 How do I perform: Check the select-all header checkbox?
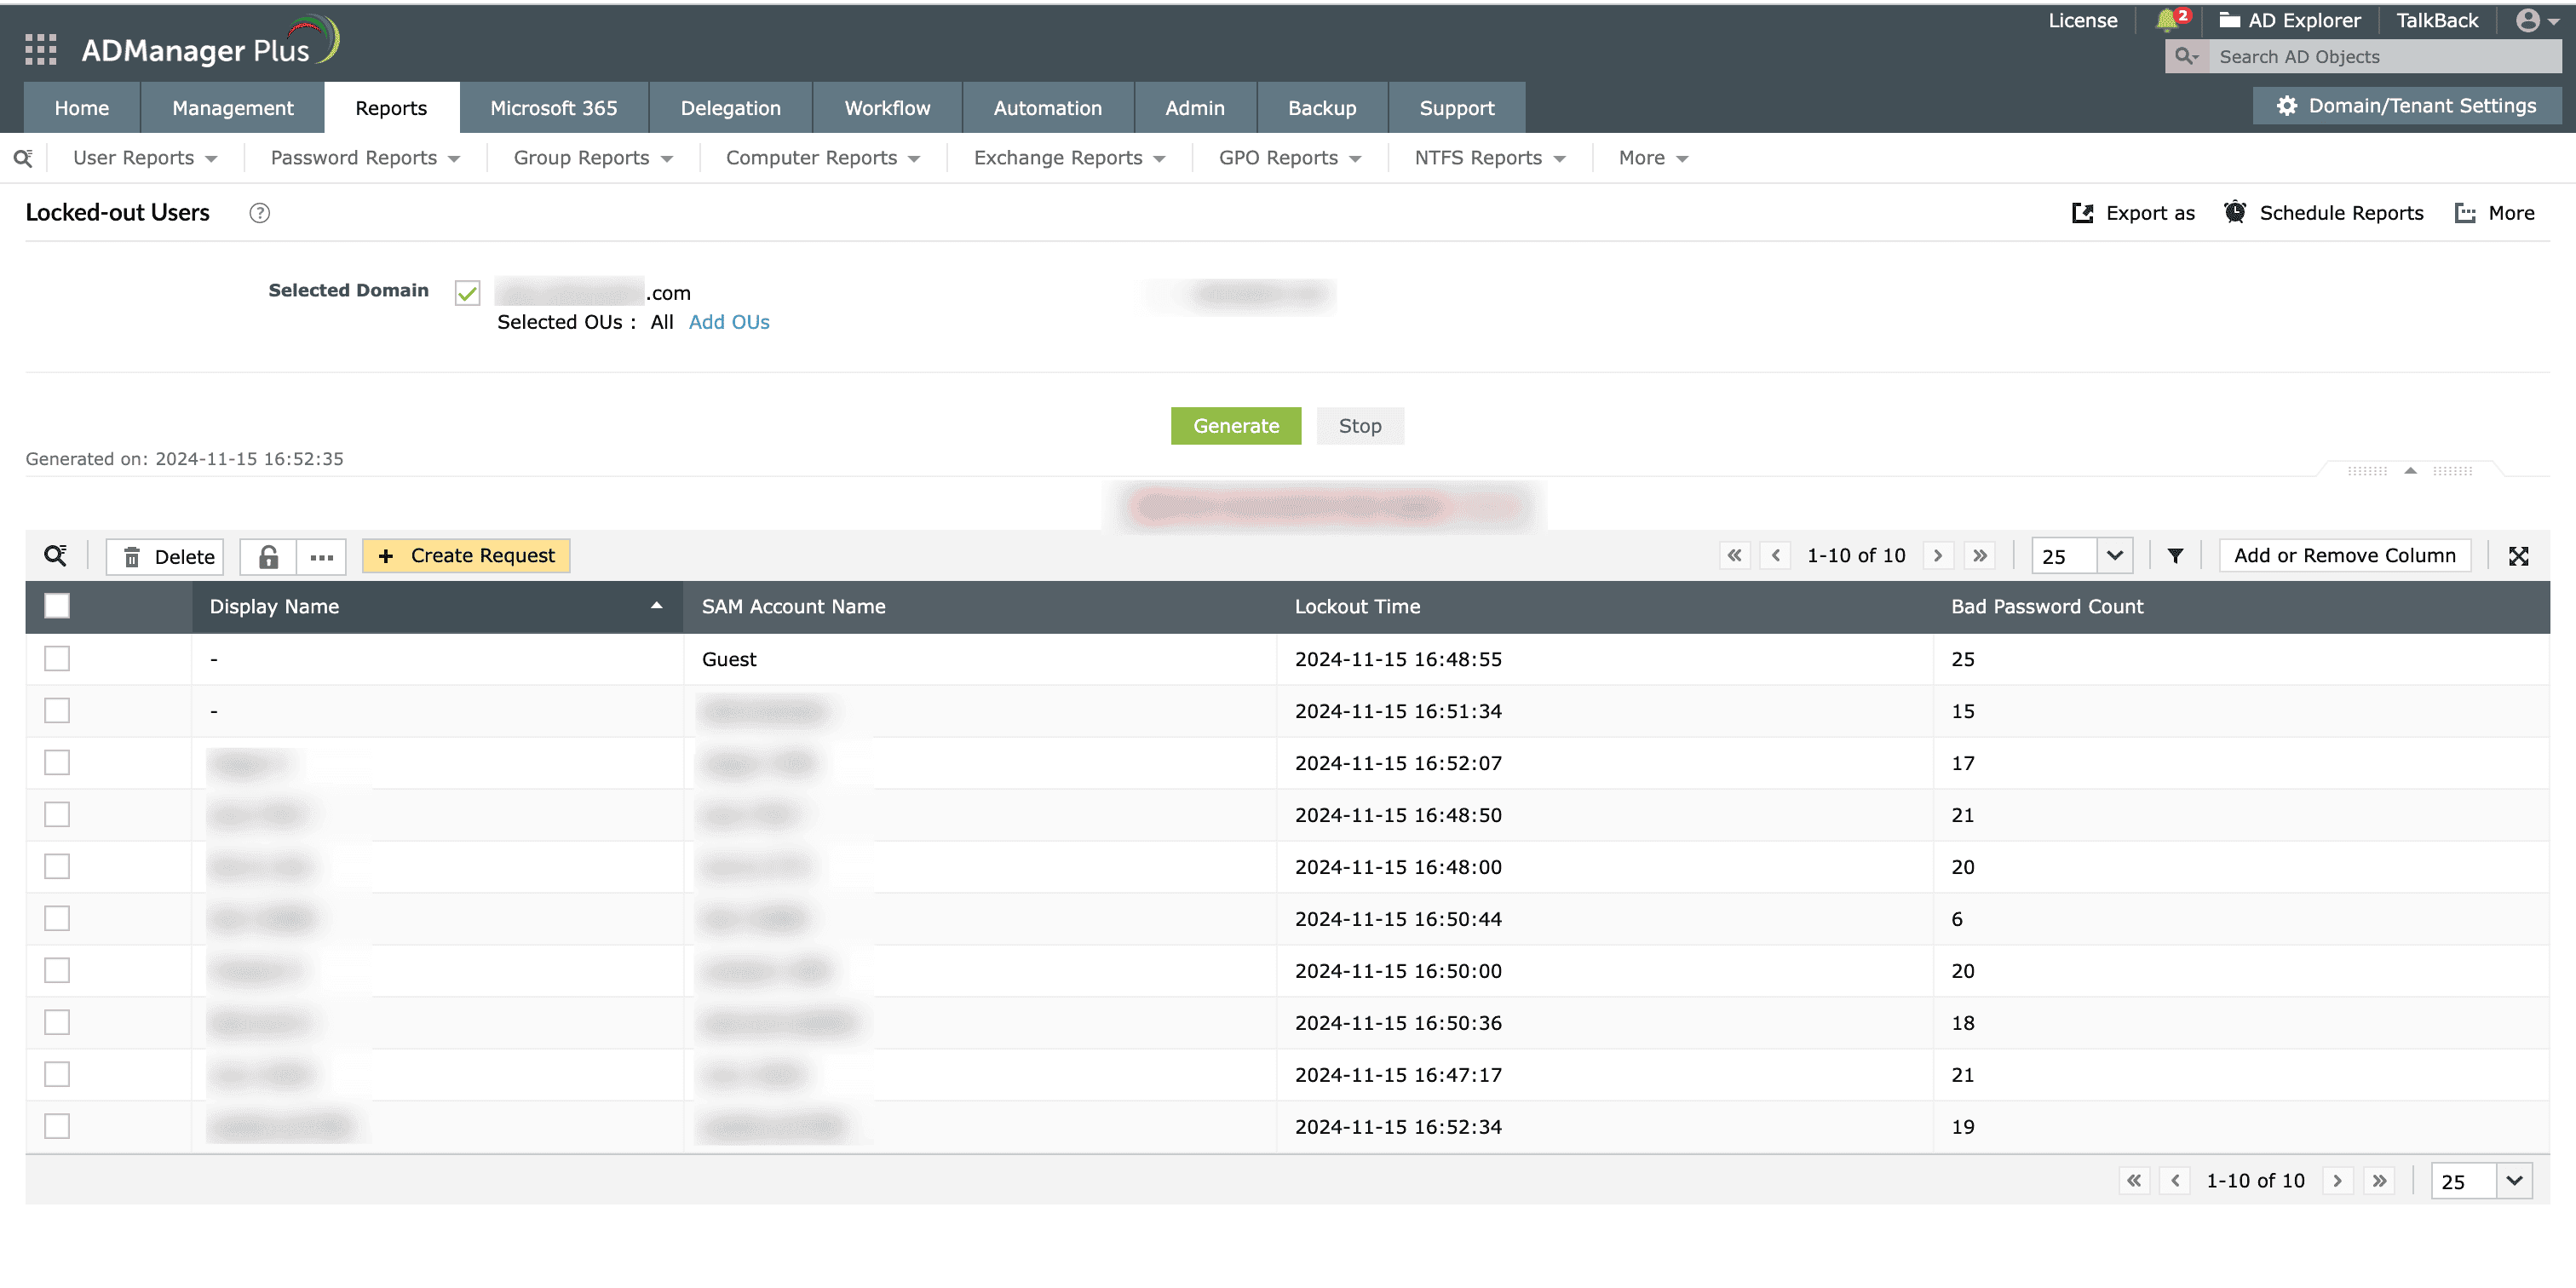point(57,606)
